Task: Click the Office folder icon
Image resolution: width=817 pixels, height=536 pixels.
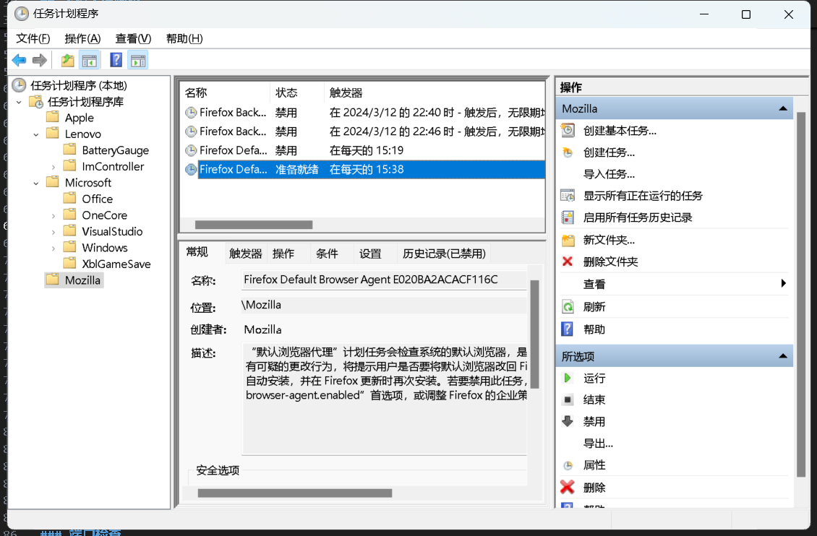Action: (70, 198)
